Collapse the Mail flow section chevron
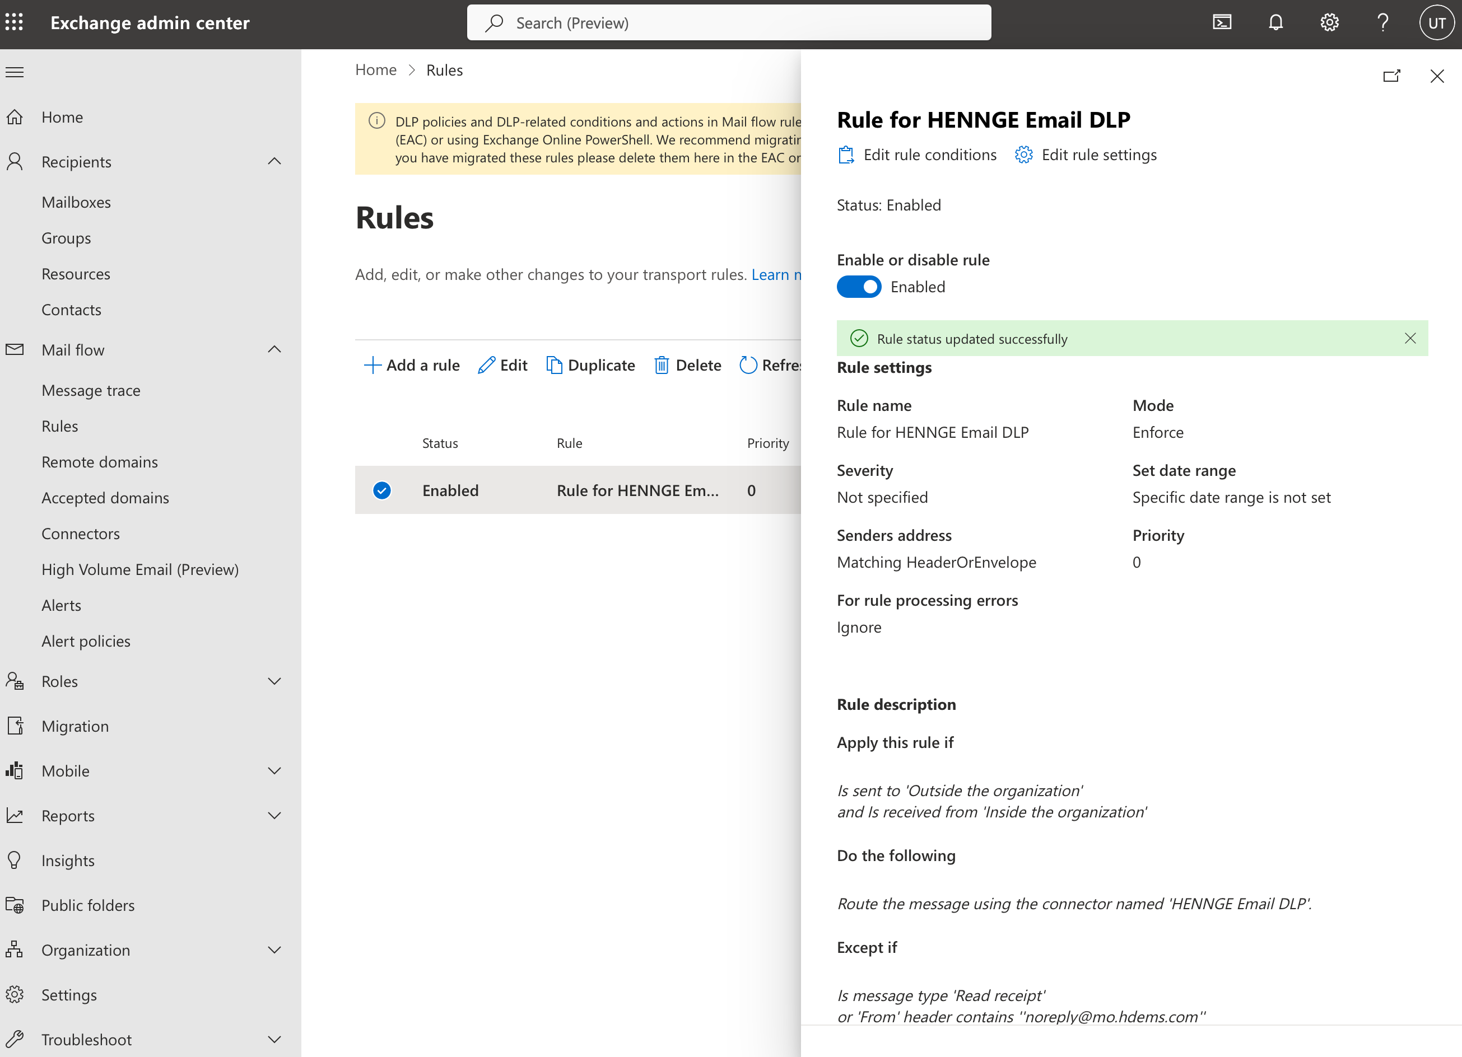Screen dimensions: 1462x1057 [274, 349]
